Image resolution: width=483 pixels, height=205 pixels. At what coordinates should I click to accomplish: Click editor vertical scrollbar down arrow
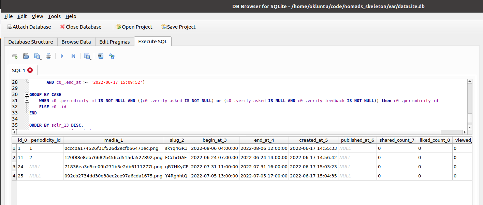(x=470, y=127)
